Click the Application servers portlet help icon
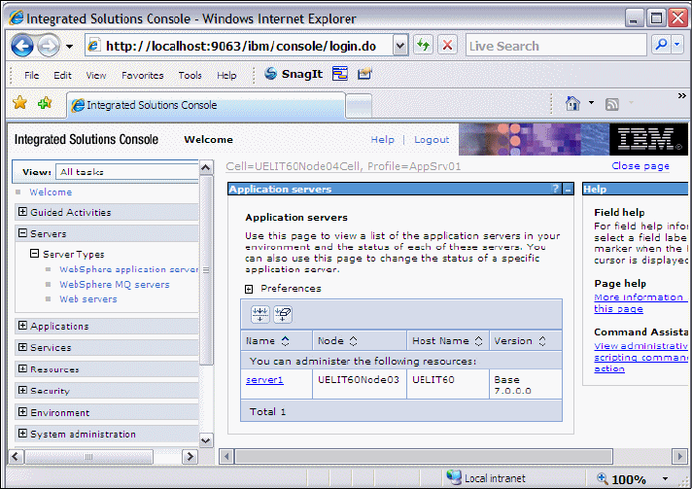This screenshot has height=489, width=692. 556,189
